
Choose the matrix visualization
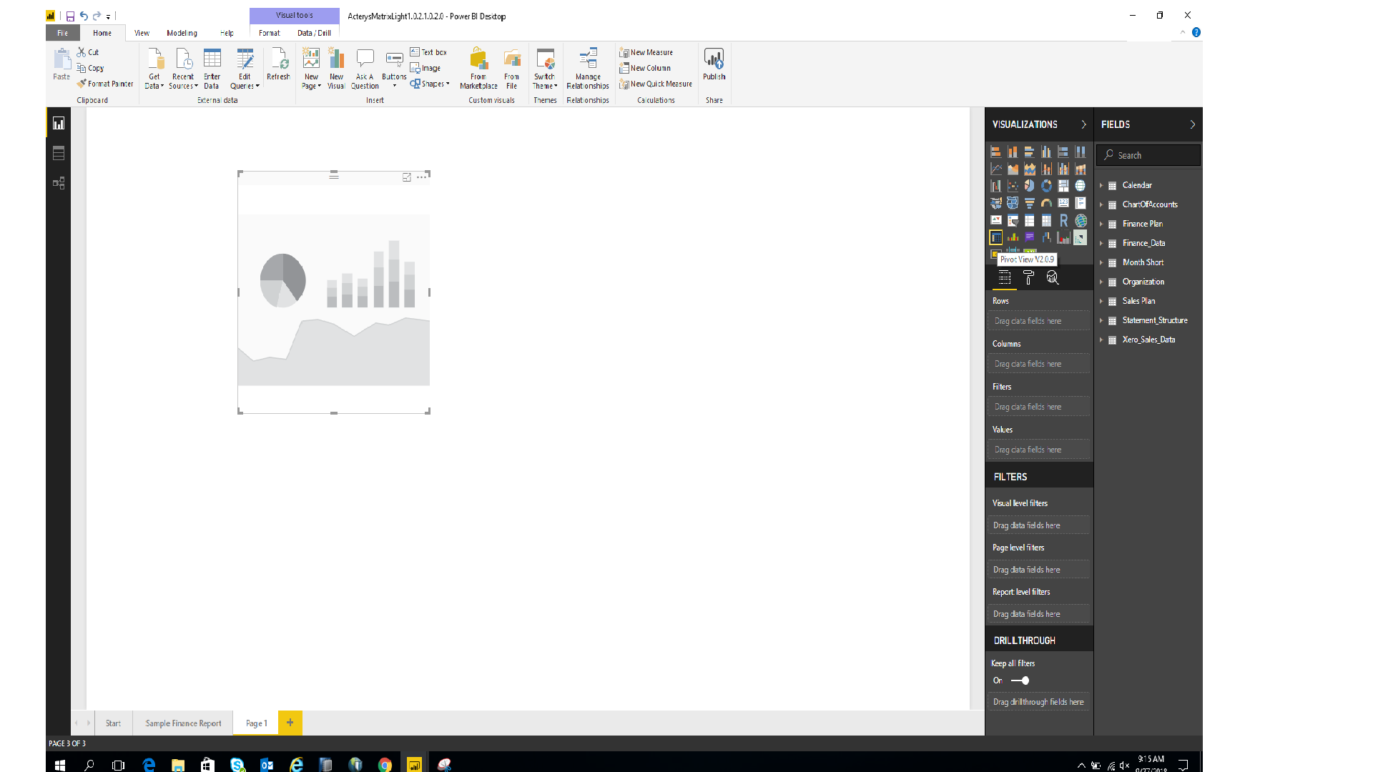[x=1046, y=220]
